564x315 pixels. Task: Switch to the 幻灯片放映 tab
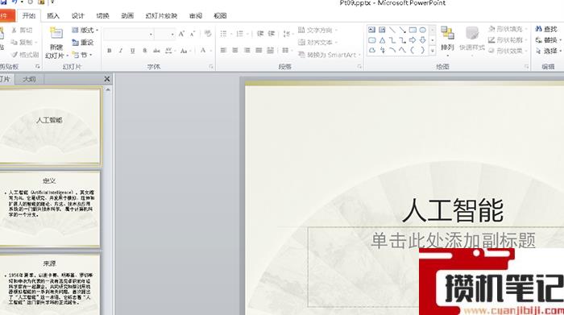pos(161,16)
